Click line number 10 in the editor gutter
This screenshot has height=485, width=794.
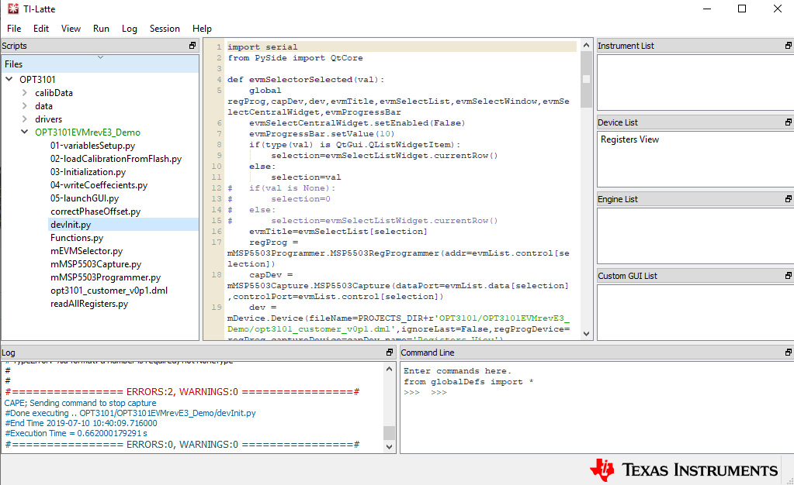pos(217,167)
